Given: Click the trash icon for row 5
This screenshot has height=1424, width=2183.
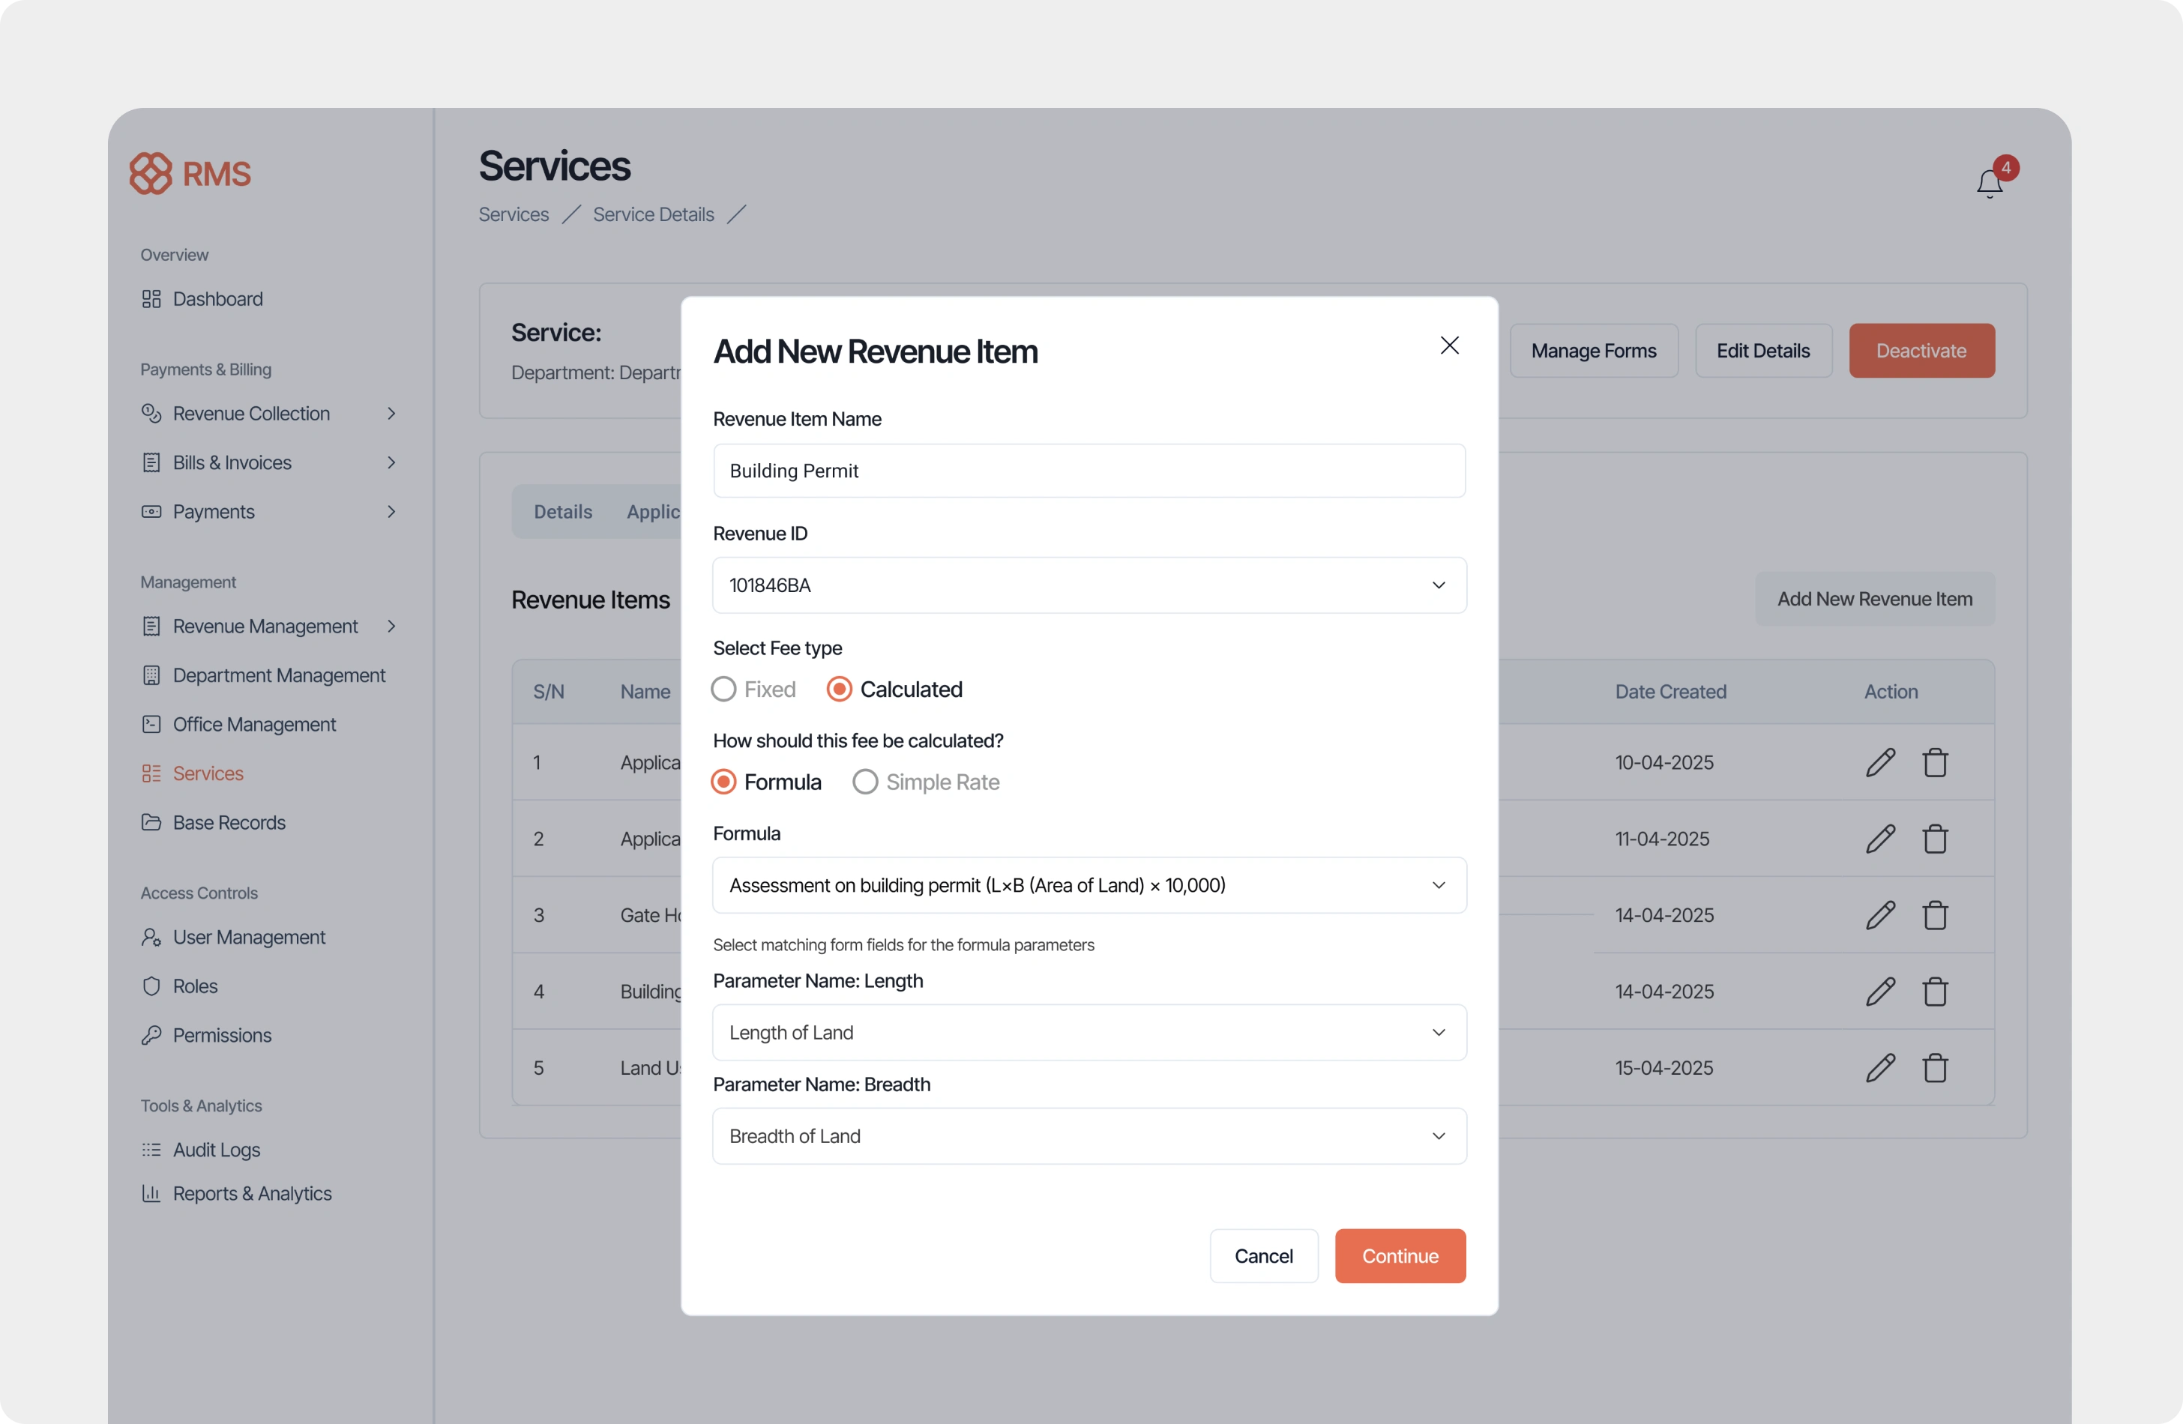Looking at the screenshot, I should (x=1934, y=1067).
